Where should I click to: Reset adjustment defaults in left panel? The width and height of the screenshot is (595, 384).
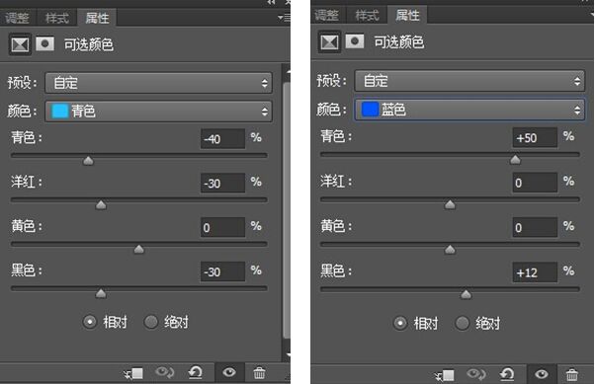click(196, 372)
